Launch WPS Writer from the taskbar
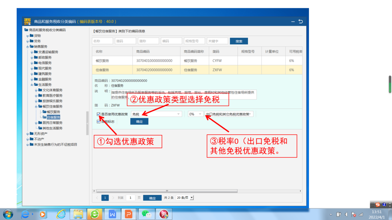The width and height of the screenshot is (392, 220). 112,214
